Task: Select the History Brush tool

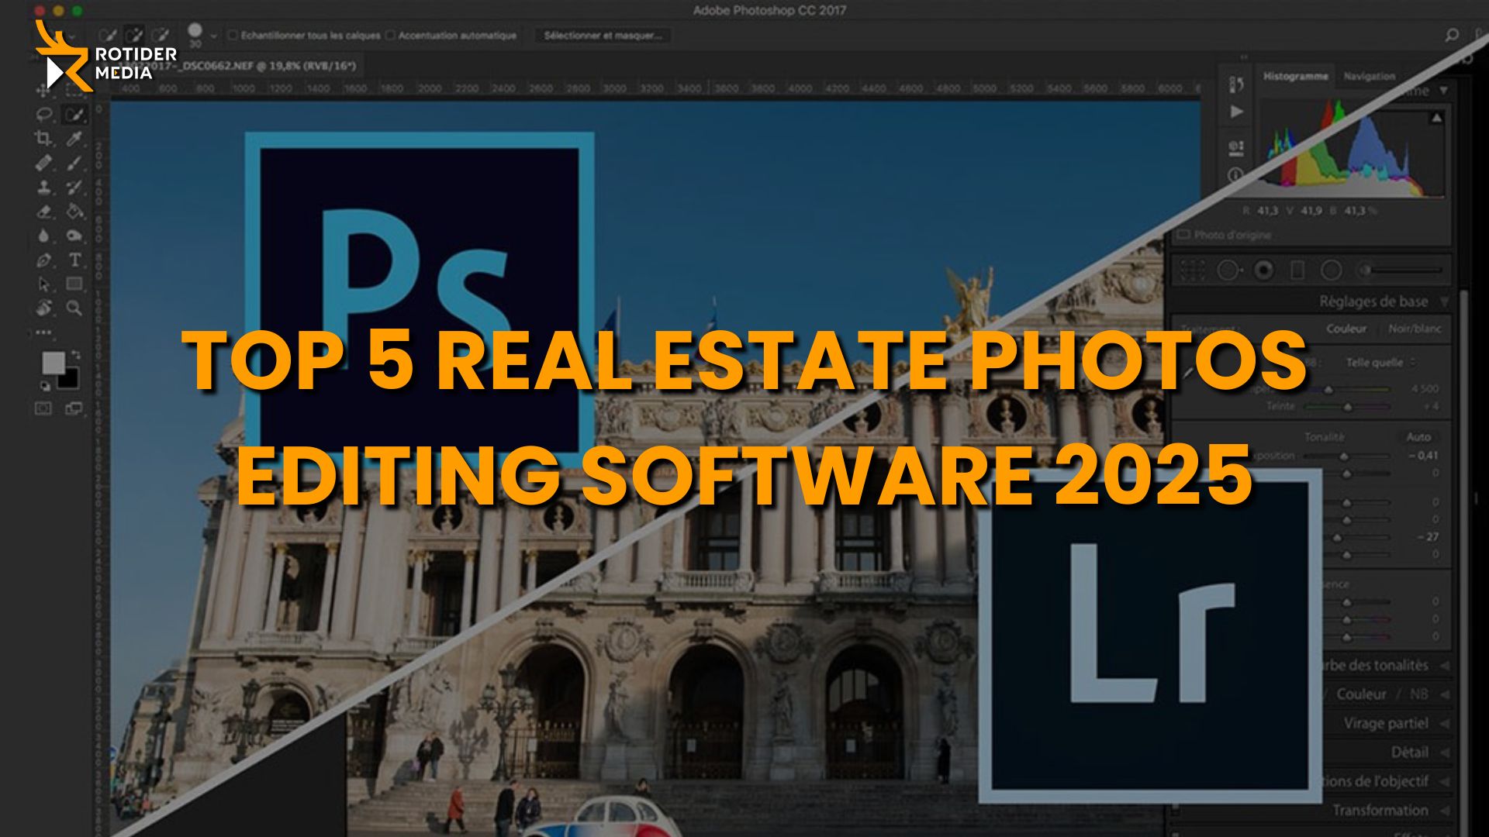Action: tap(74, 187)
